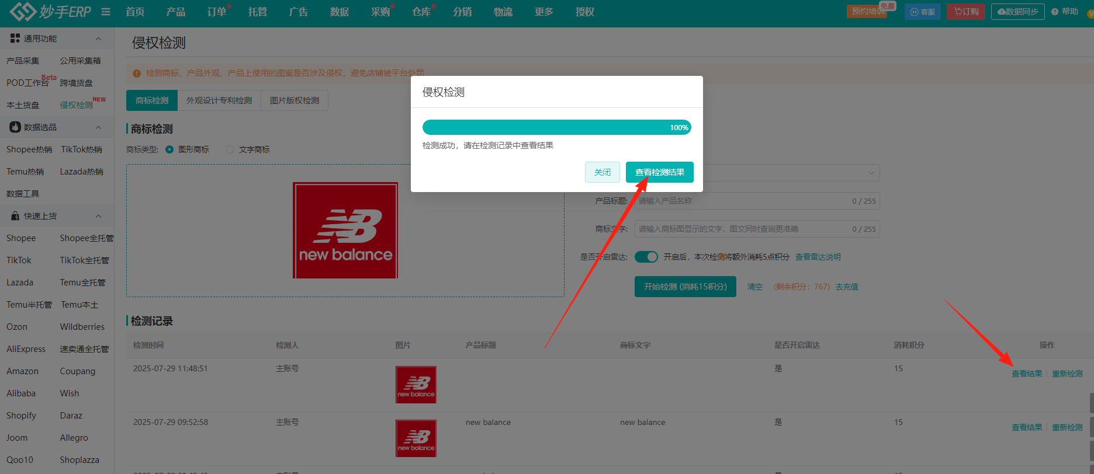This screenshot has width=1094, height=474.
Task: Click 查看检测结果 in the dialog
Action: pyautogui.click(x=660, y=172)
